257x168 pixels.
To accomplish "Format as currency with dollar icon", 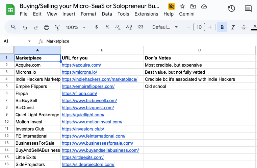I will pyautogui.click(x=97, y=27).
